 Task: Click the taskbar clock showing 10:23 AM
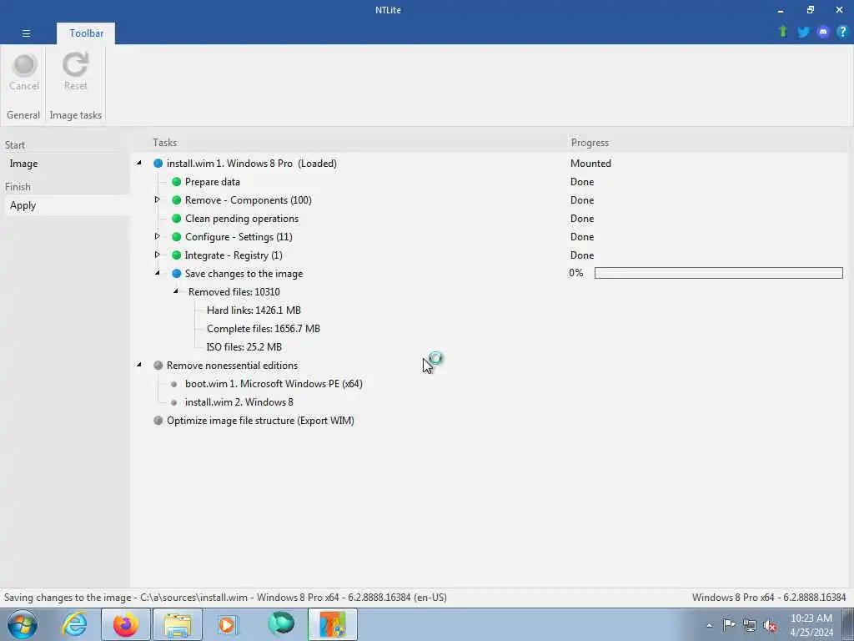click(811, 625)
